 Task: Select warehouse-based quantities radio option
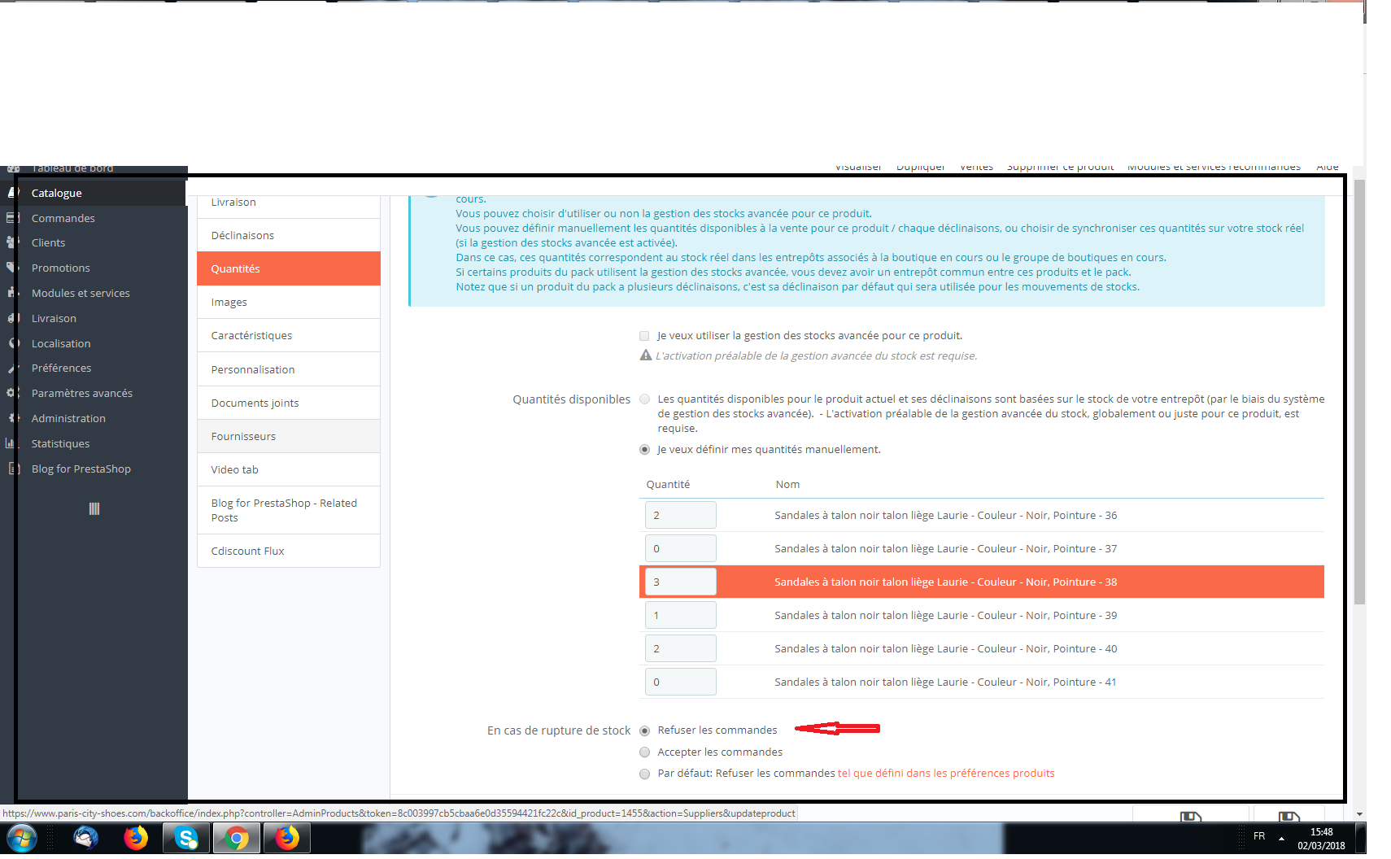coord(644,399)
